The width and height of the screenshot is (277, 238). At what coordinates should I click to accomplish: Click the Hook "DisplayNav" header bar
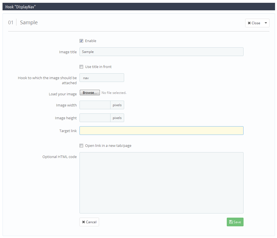click(139, 7)
